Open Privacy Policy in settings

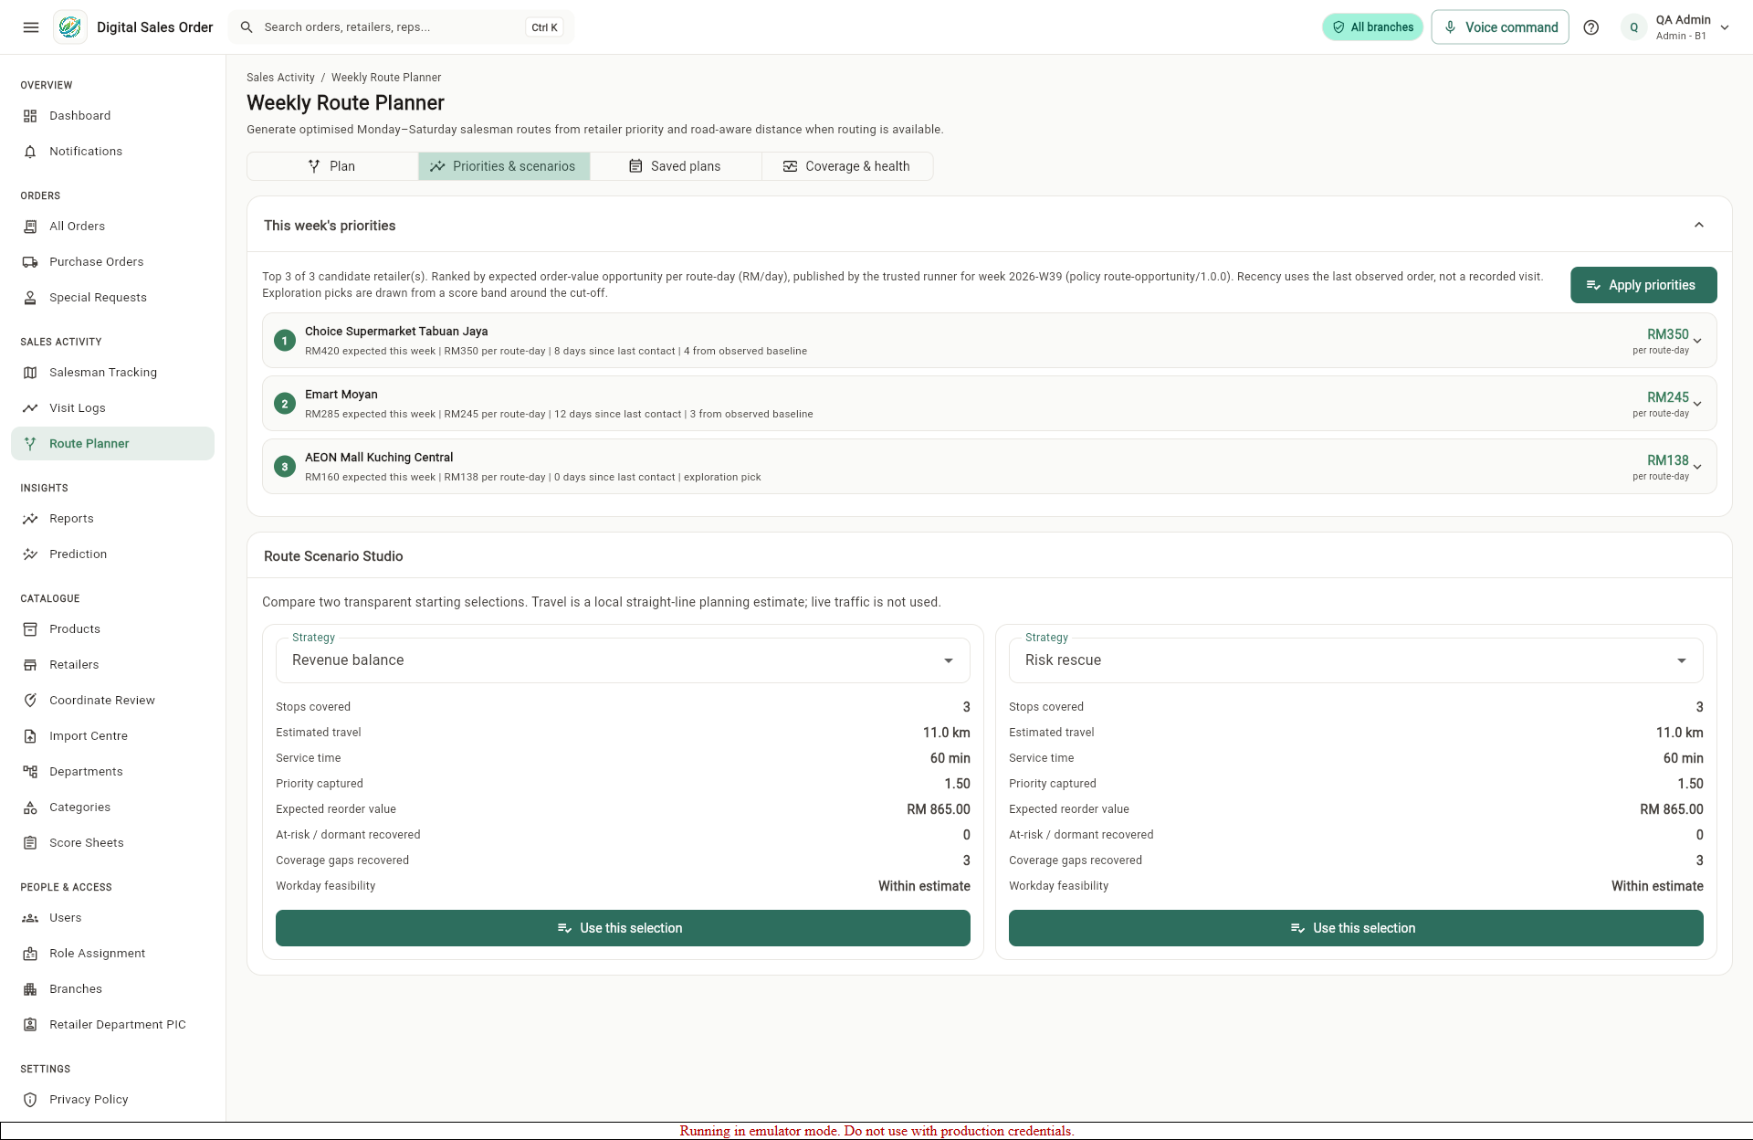click(x=112, y=1100)
